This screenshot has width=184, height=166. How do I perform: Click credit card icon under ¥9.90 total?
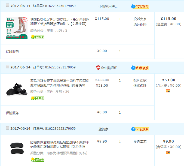pos(168,152)
